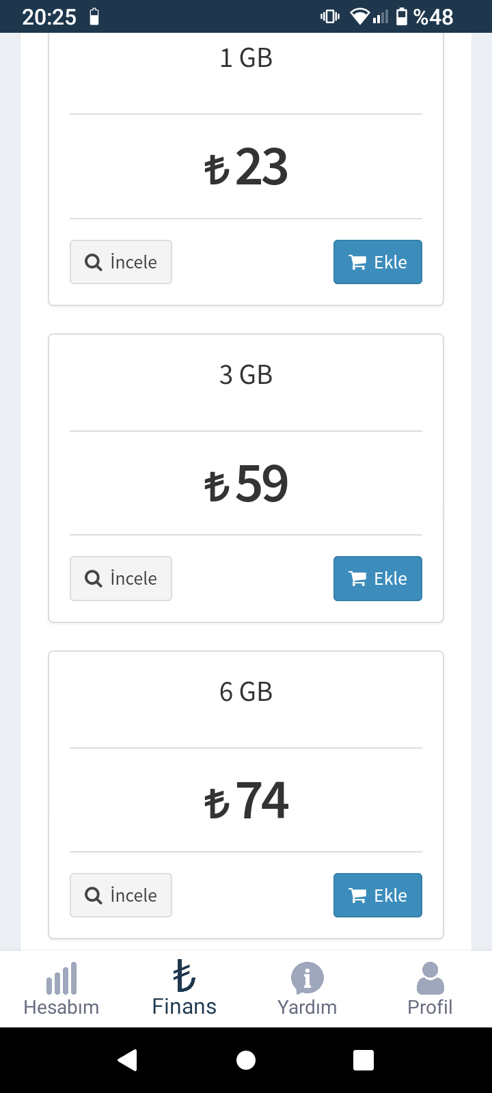Tap the battery percentage in the status bar

[x=433, y=16]
